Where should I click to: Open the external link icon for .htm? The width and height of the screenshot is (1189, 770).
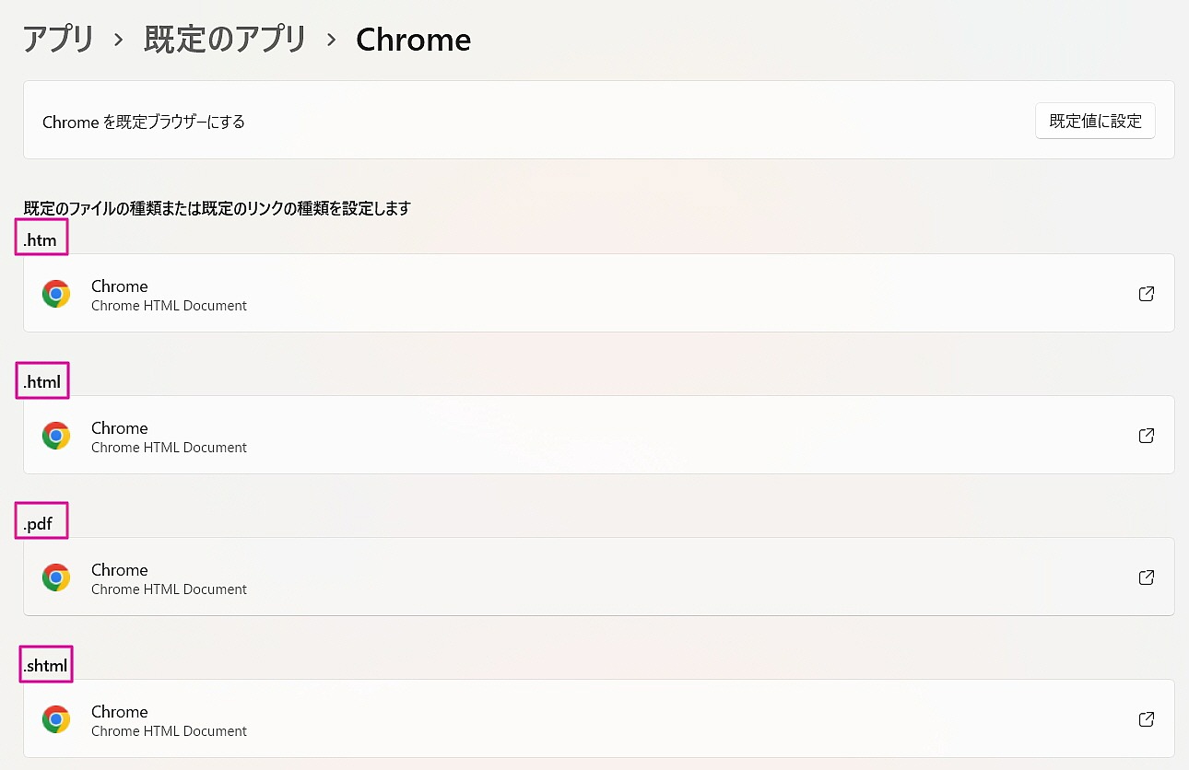tap(1147, 294)
